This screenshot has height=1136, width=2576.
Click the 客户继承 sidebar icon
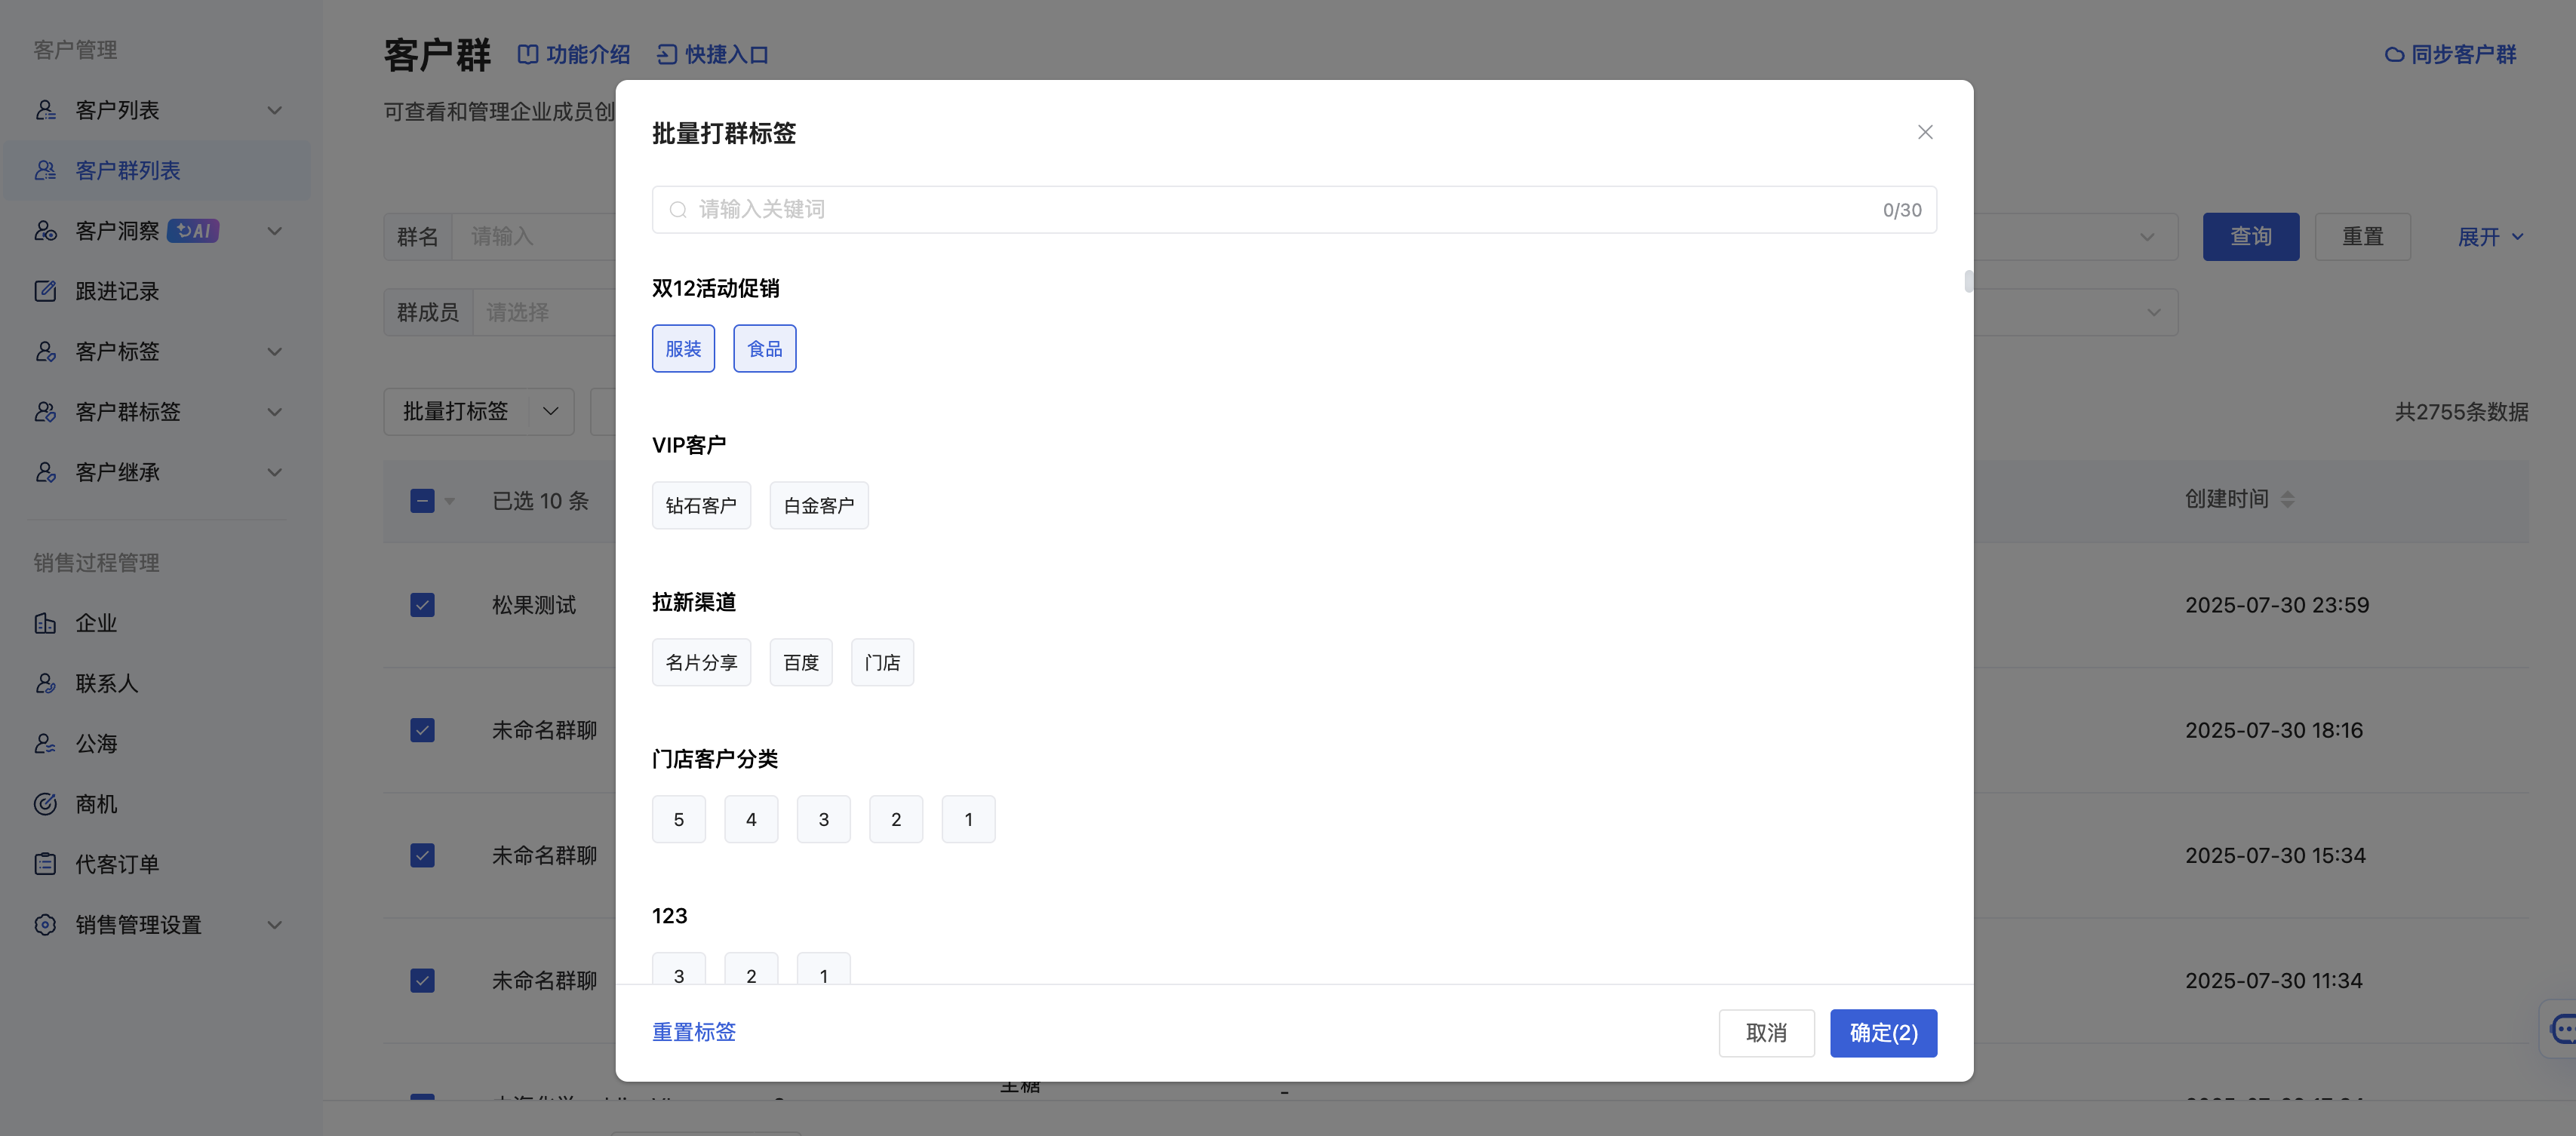[x=45, y=472]
